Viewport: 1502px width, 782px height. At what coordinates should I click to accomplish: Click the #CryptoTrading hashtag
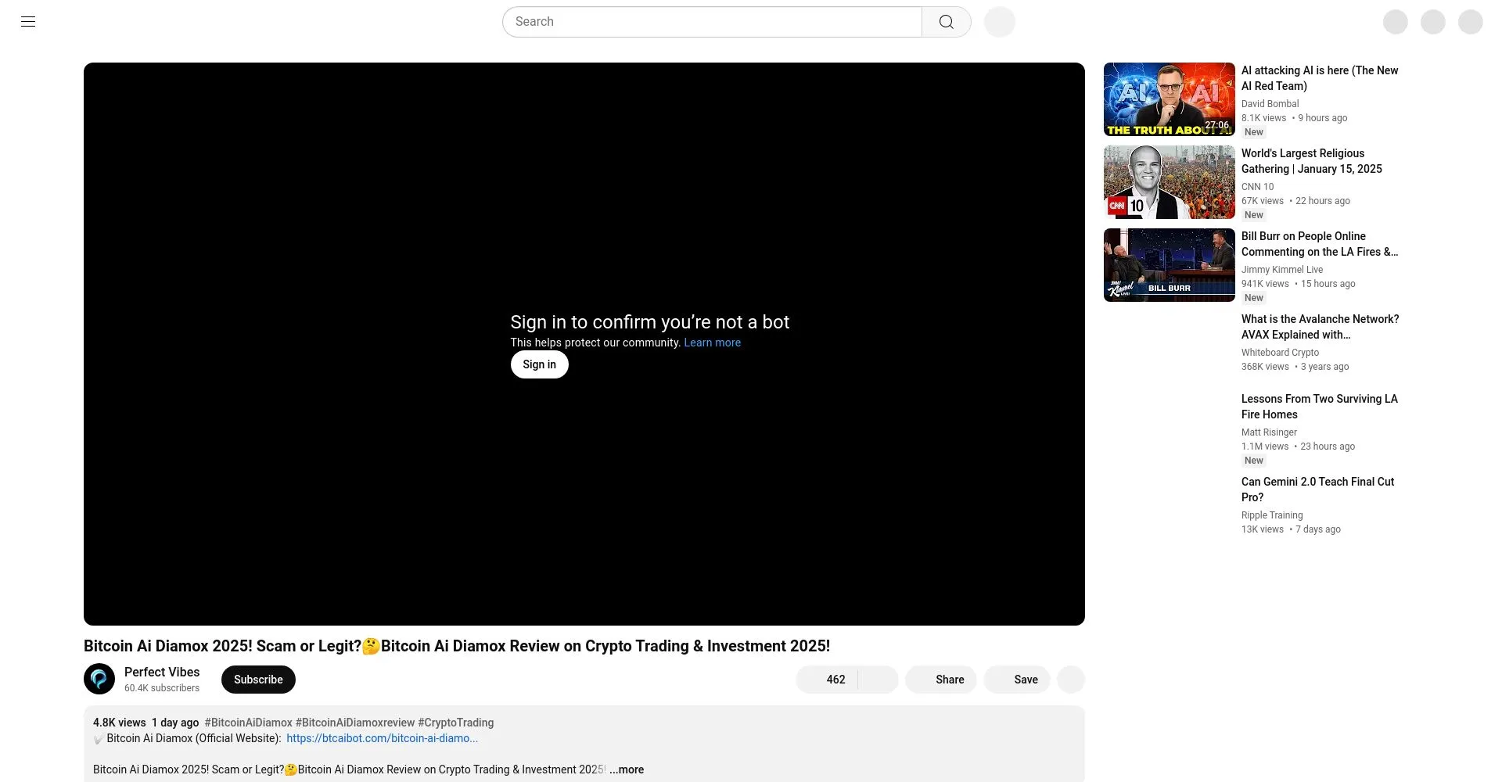(455, 723)
